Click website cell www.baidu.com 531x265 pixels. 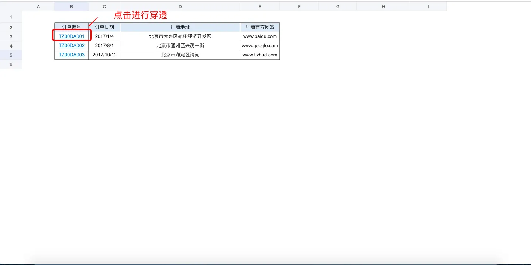[260, 36]
